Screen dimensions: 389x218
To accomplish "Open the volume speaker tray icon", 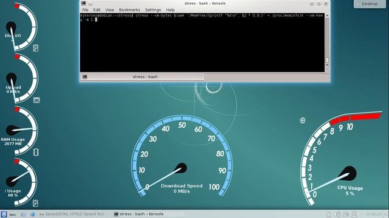I will [x=337, y=214].
